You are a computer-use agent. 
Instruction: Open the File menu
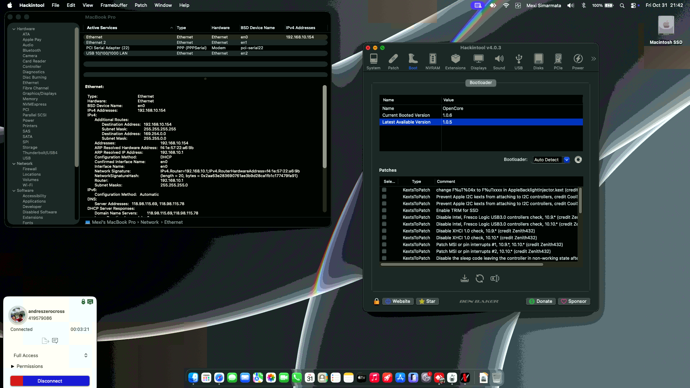click(x=55, y=5)
